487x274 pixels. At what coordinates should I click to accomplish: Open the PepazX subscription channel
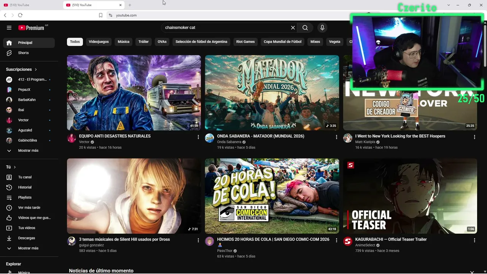[29, 89]
